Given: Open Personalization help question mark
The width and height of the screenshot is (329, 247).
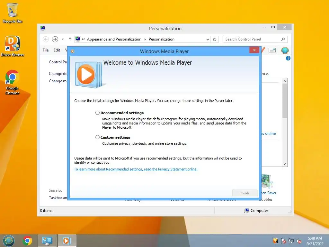Looking at the screenshot, I should [x=288, y=58].
